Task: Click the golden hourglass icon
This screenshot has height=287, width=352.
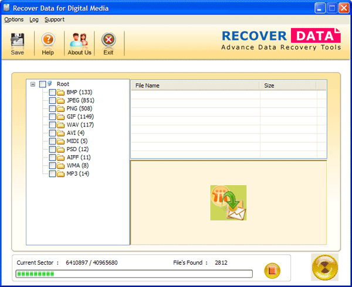Action: (324, 268)
